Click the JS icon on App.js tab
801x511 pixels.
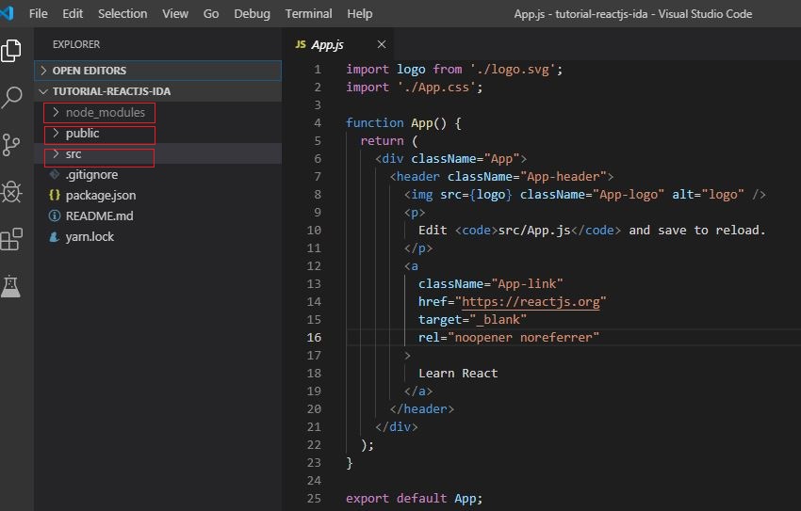(301, 44)
